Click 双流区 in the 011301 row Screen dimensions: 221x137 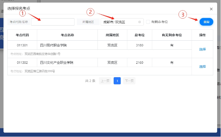click(112, 45)
